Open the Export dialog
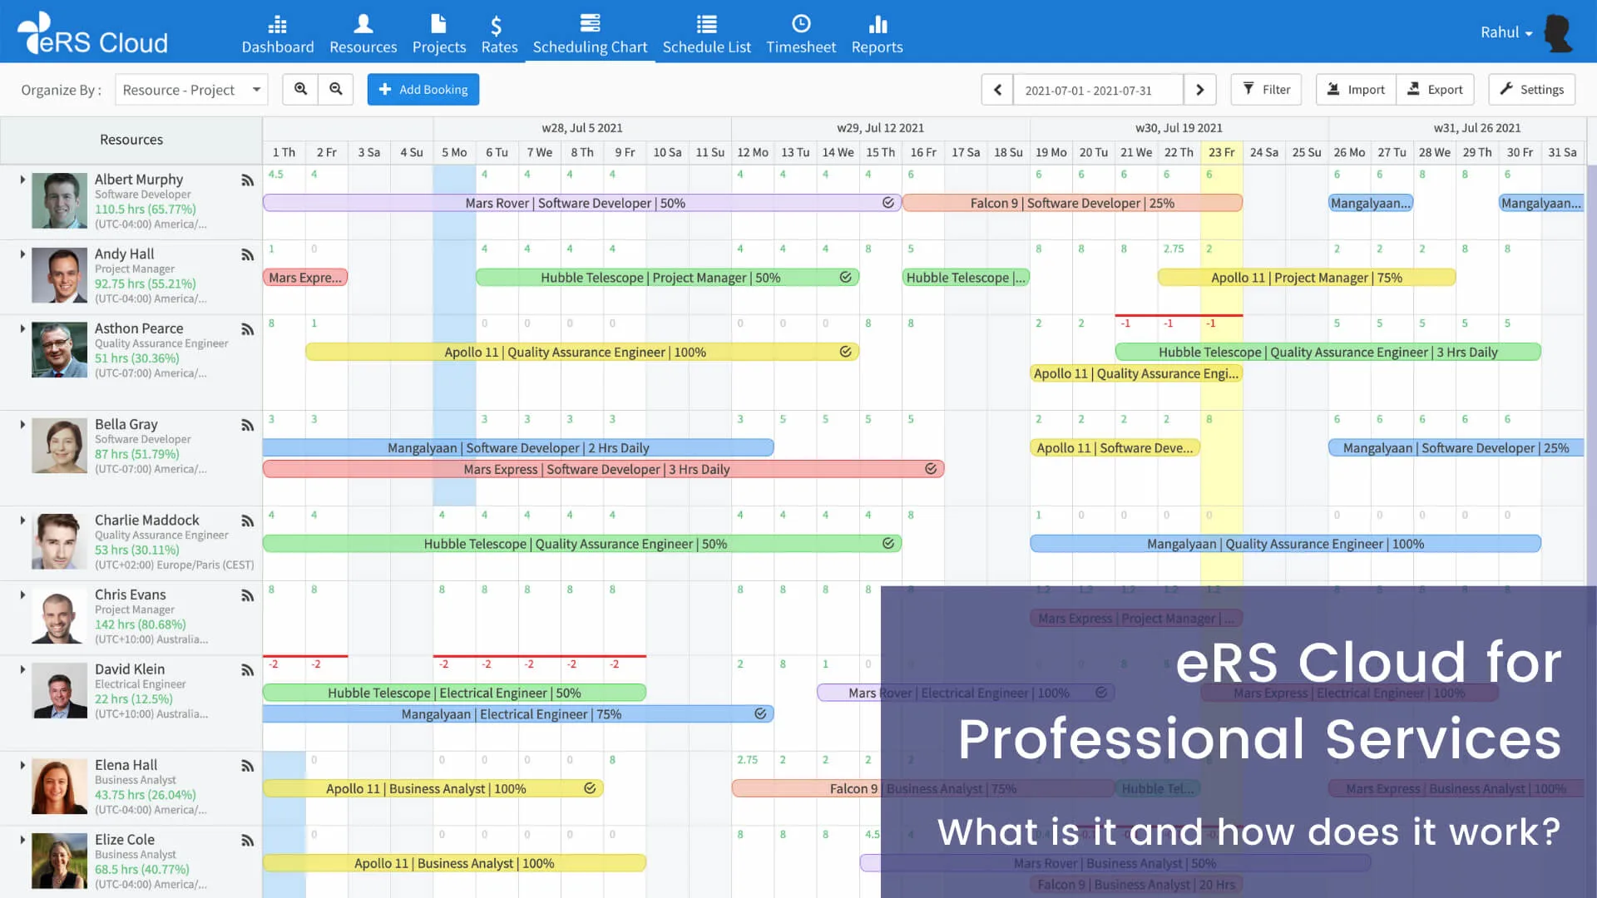 point(1436,89)
